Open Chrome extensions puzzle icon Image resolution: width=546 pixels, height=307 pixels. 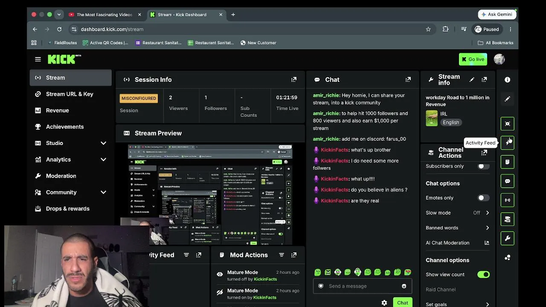tap(446, 29)
